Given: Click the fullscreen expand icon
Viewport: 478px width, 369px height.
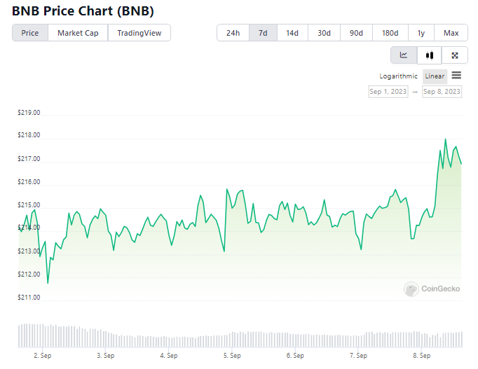Looking at the screenshot, I should tap(455, 55).
